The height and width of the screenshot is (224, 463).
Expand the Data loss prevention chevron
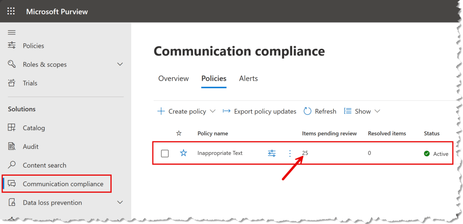point(120,202)
